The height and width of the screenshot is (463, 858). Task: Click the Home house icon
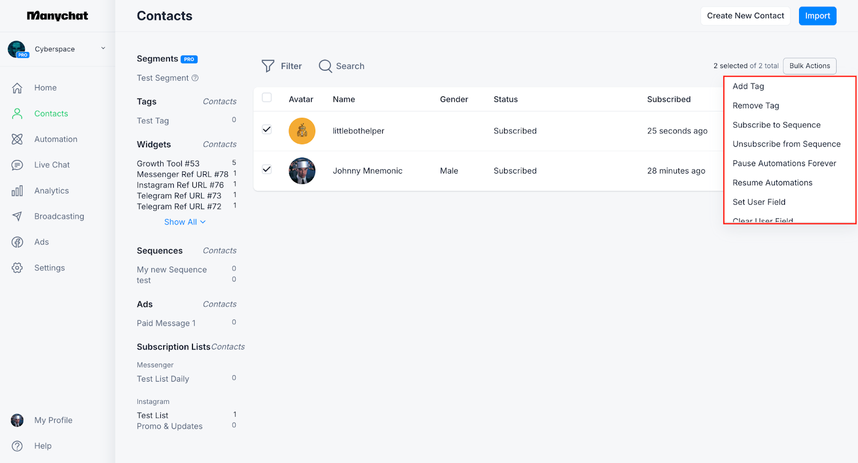click(x=17, y=88)
